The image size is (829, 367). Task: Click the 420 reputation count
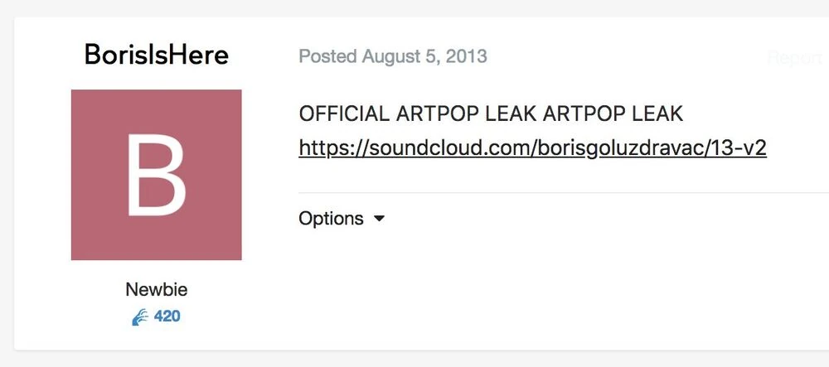tap(167, 316)
